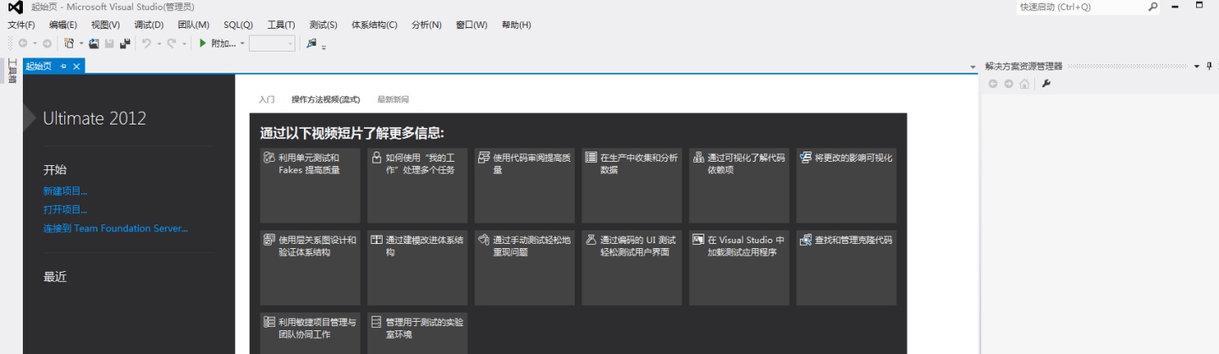Image resolution: width=1219 pixels, height=354 pixels.
Task: Click the Redo toolbar icon
Action: [x=172, y=43]
